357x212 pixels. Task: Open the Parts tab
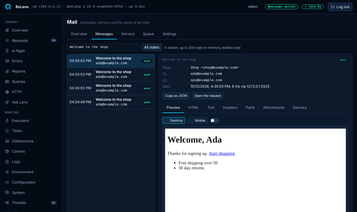point(250,107)
